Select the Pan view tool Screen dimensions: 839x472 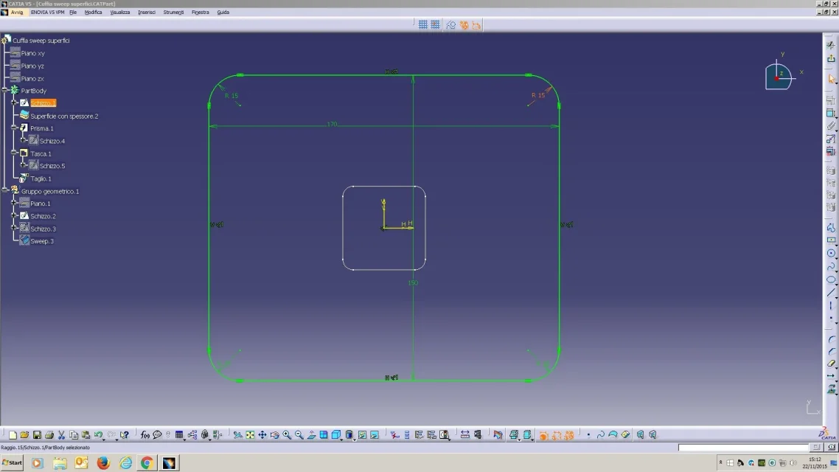pyautogui.click(x=262, y=435)
